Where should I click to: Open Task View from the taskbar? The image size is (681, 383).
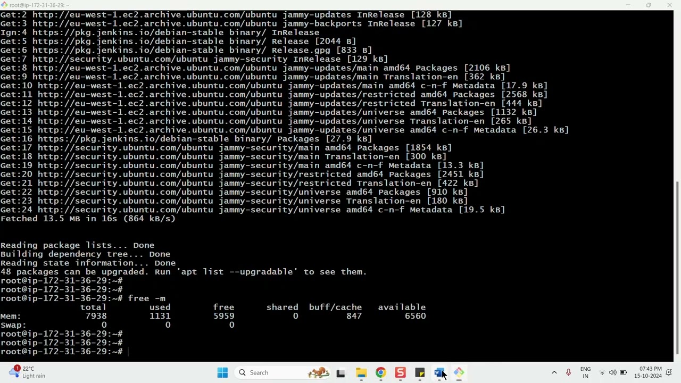point(340,373)
